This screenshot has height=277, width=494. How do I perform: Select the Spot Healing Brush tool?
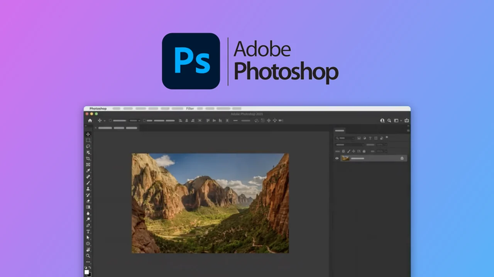[88, 177]
